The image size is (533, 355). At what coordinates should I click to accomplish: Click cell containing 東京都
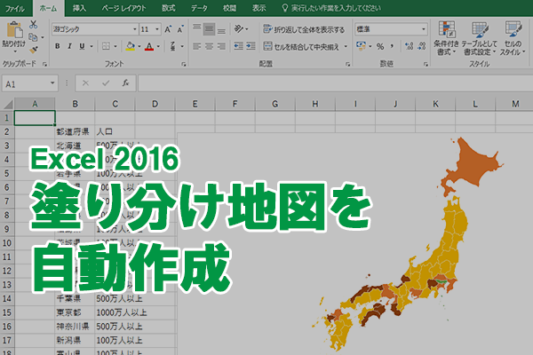[x=75, y=312]
